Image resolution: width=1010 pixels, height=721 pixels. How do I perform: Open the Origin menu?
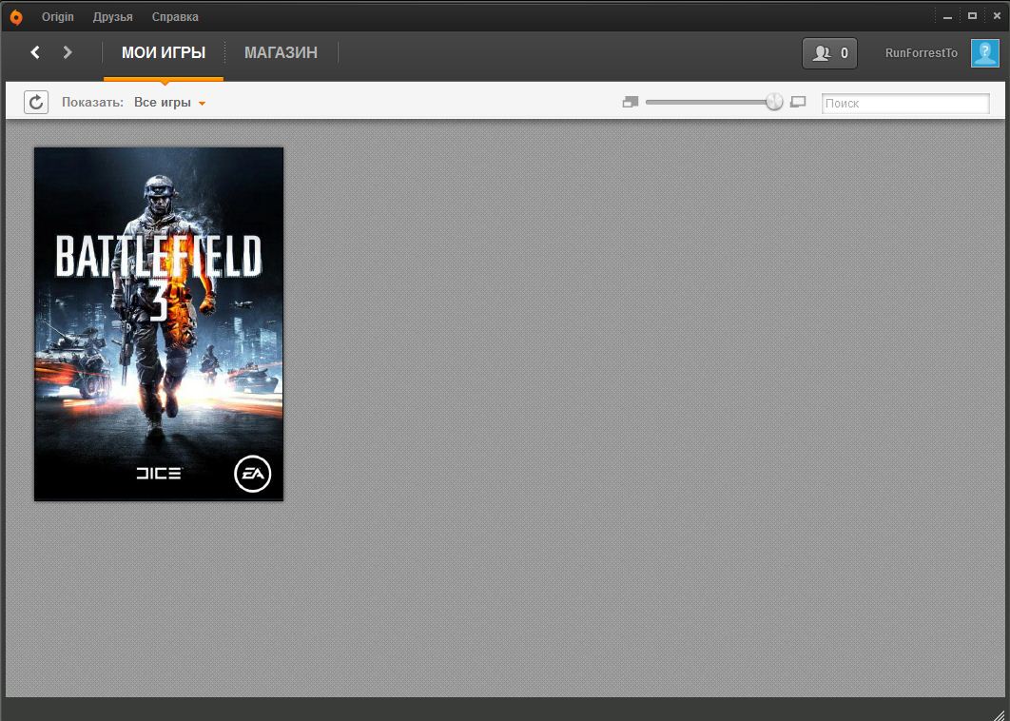point(57,17)
